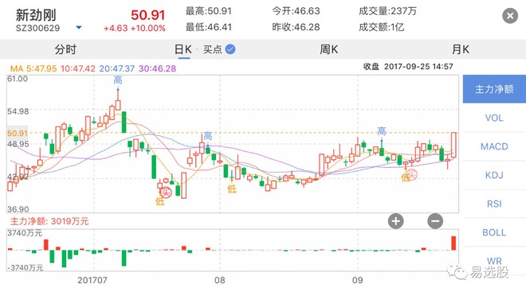The image size is (526, 295).
Task: Click the 61.00 price axis label
Action: pos(18,79)
